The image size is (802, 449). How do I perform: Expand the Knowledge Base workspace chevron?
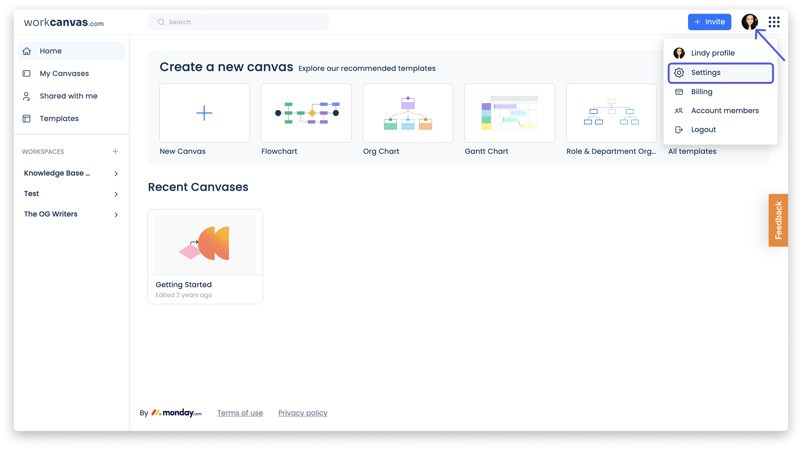pyautogui.click(x=116, y=174)
